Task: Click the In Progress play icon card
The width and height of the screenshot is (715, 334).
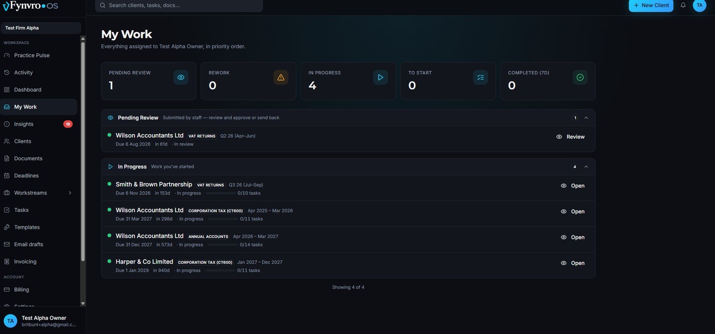Action: (x=380, y=78)
